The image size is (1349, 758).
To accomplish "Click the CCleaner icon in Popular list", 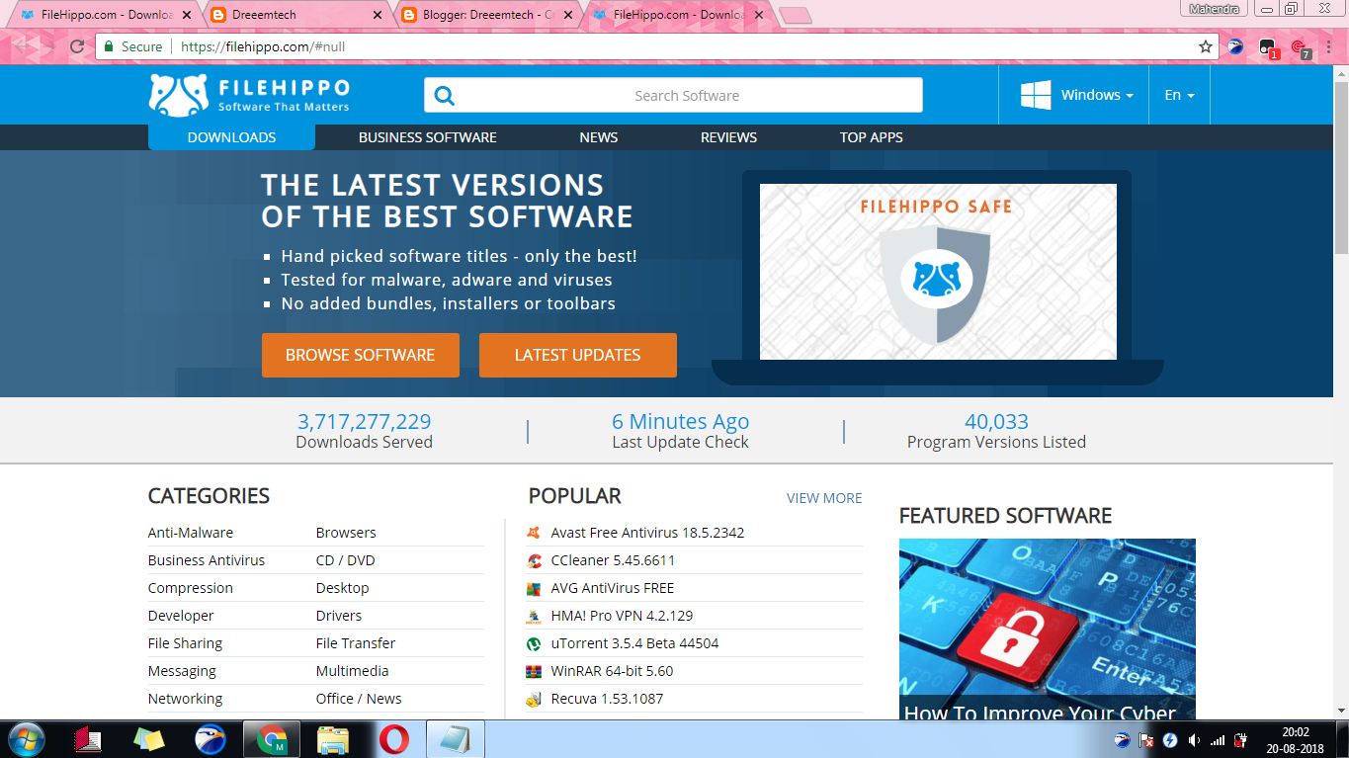I will (x=534, y=559).
